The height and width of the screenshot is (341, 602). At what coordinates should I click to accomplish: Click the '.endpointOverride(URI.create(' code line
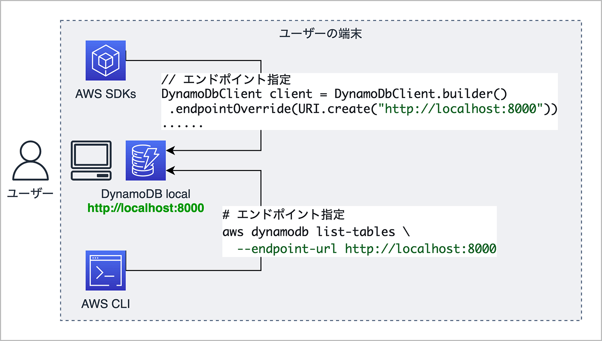(x=362, y=109)
